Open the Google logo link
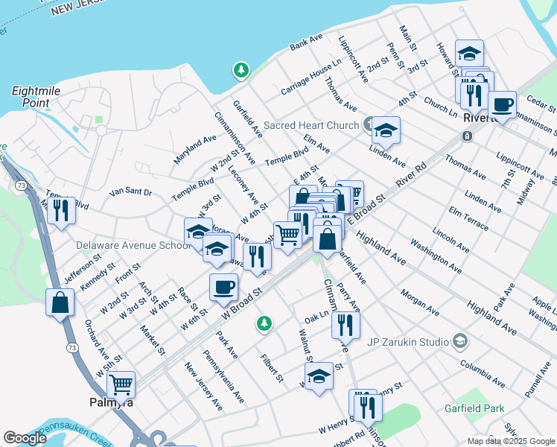Viewport: 557px width, 447px height. (x=25, y=439)
